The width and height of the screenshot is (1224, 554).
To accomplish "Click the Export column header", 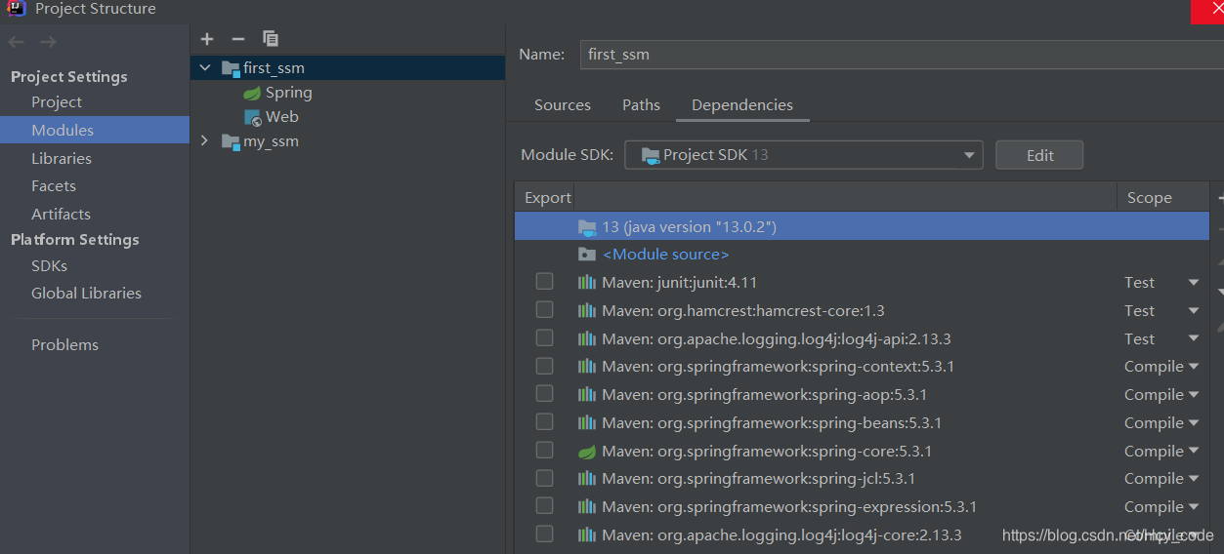I will point(547,198).
